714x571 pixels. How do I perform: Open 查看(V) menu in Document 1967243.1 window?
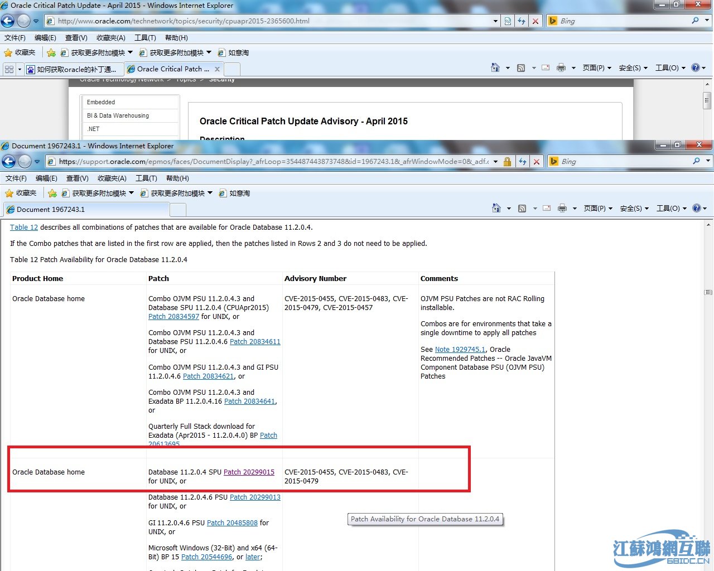click(x=78, y=178)
